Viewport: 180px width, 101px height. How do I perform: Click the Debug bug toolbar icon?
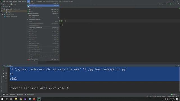(x=171, y=4)
